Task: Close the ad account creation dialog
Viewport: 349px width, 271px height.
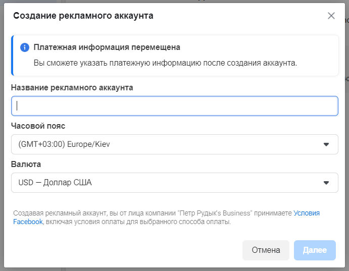Action: [x=331, y=16]
